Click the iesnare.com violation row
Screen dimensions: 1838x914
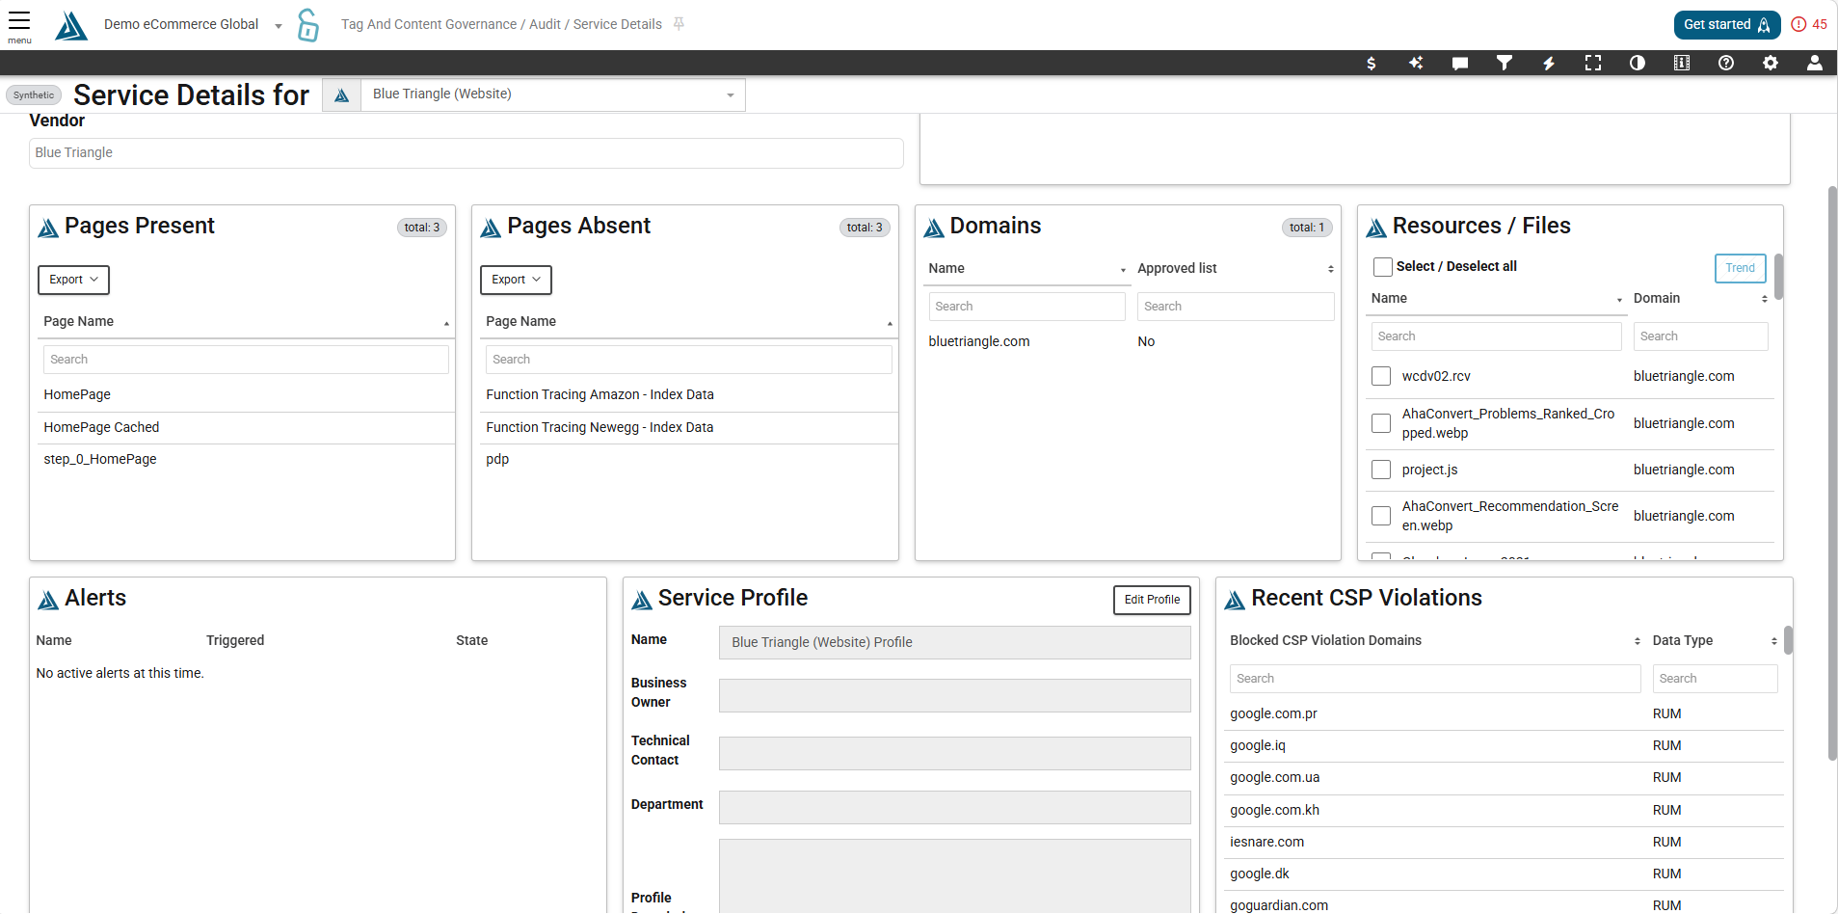click(x=1504, y=843)
